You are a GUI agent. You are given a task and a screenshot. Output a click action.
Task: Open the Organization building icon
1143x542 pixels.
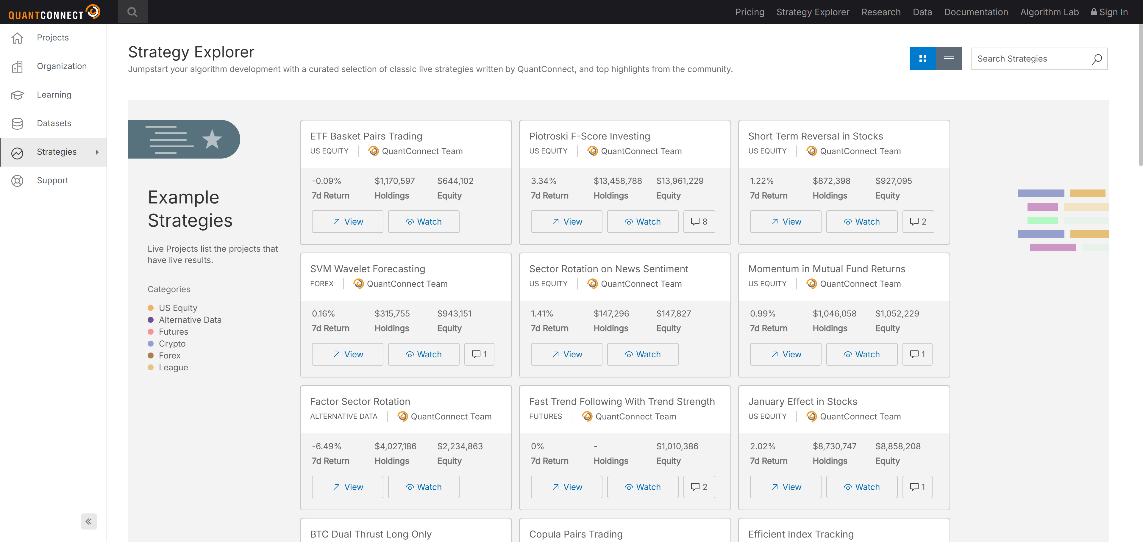click(17, 67)
